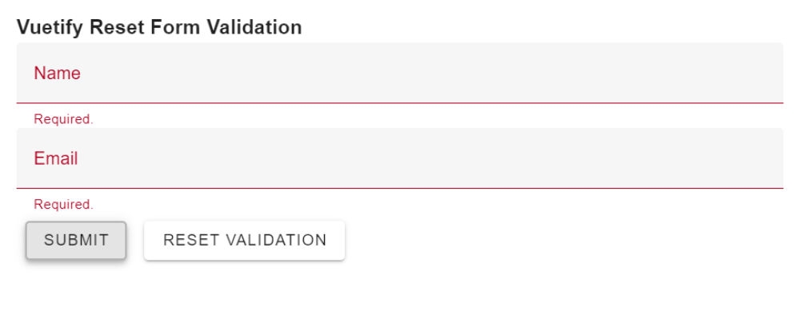
Task: Click the Vuetify Reset Form Validation heading
Action: (x=159, y=27)
